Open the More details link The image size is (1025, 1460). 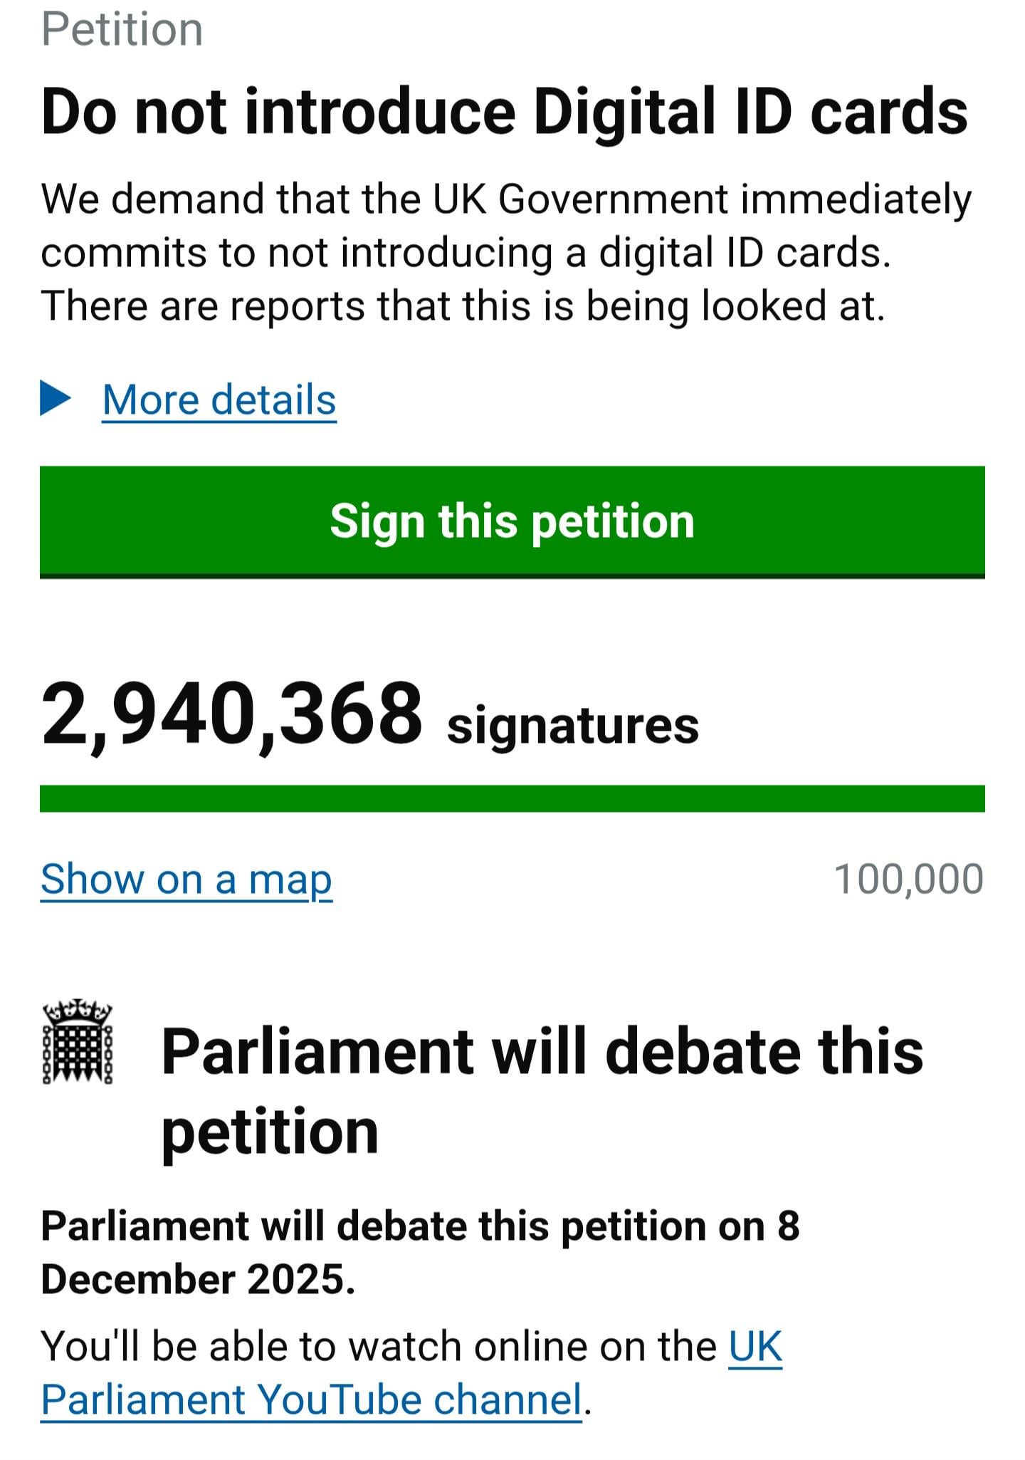coord(219,400)
